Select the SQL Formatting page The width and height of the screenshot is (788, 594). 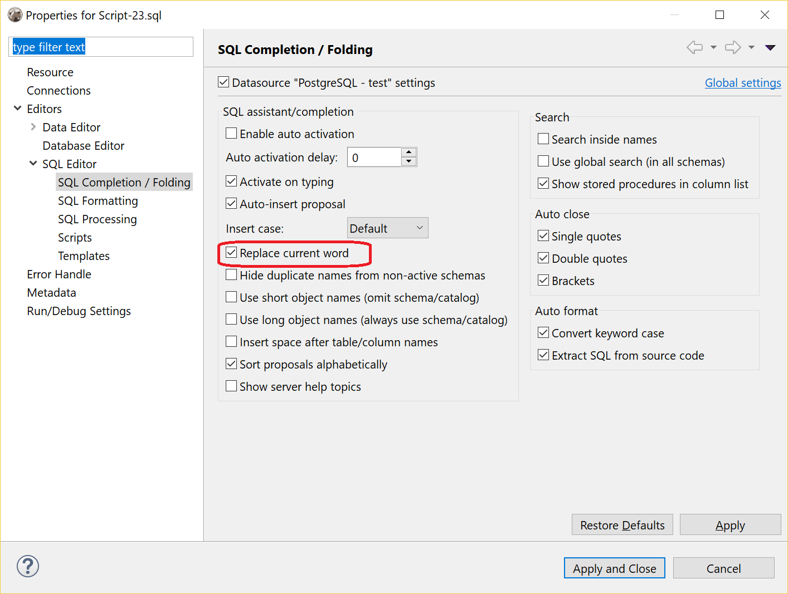[98, 200]
